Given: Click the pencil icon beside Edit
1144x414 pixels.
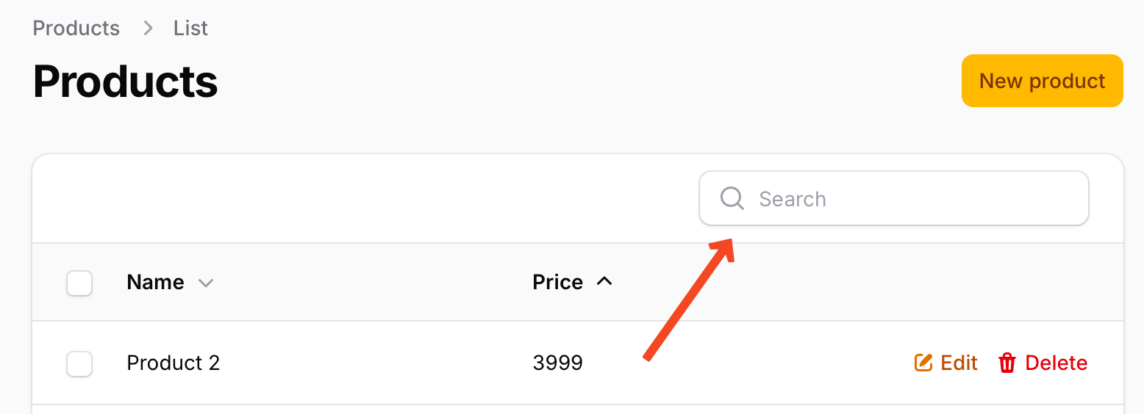Looking at the screenshot, I should [x=923, y=363].
